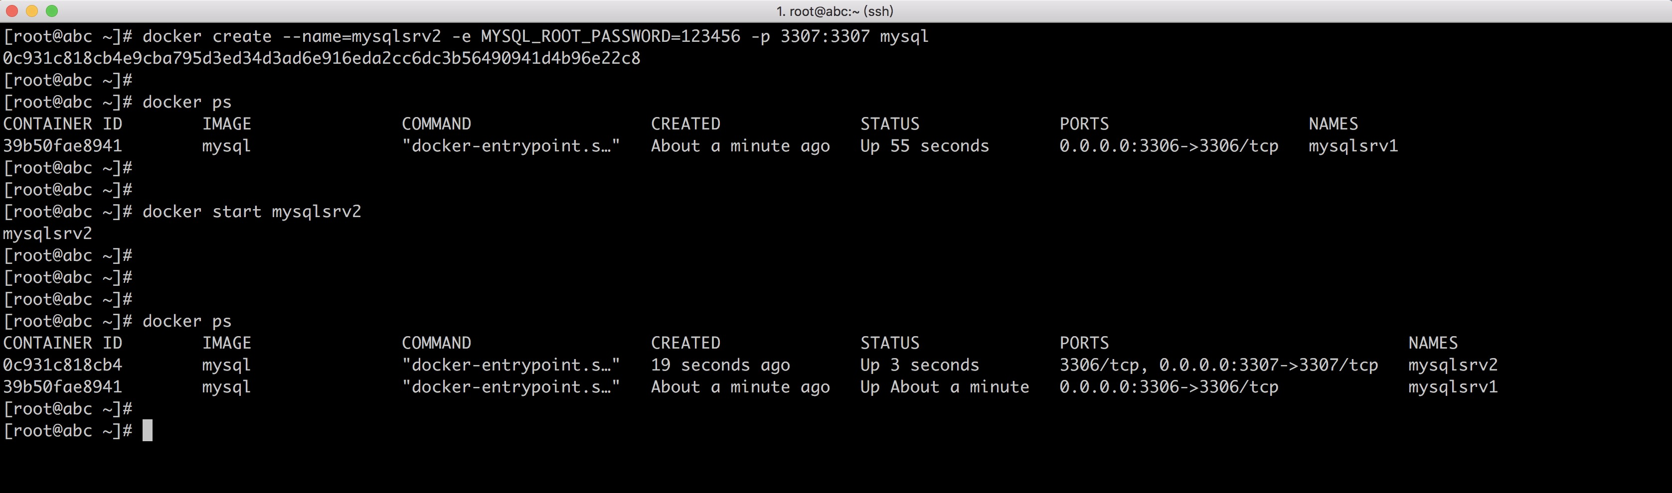Click the yellow minimize window button
Image resolution: width=1672 pixels, height=493 pixels.
pyautogui.click(x=32, y=11)
